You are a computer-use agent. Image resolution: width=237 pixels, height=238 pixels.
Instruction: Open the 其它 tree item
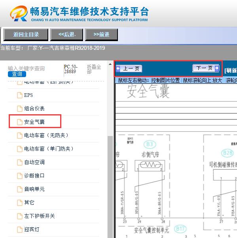click(29, 202)
